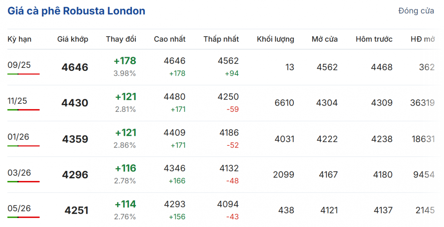The width and height of the screenshot is (444, 227).
Task: Click the red-green range bar under 09/25
Action: tap(23, 74)
